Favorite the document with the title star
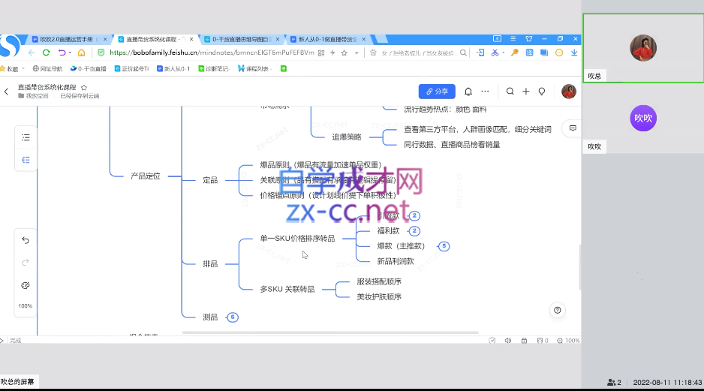704x391 pixels. click(84, 88)
